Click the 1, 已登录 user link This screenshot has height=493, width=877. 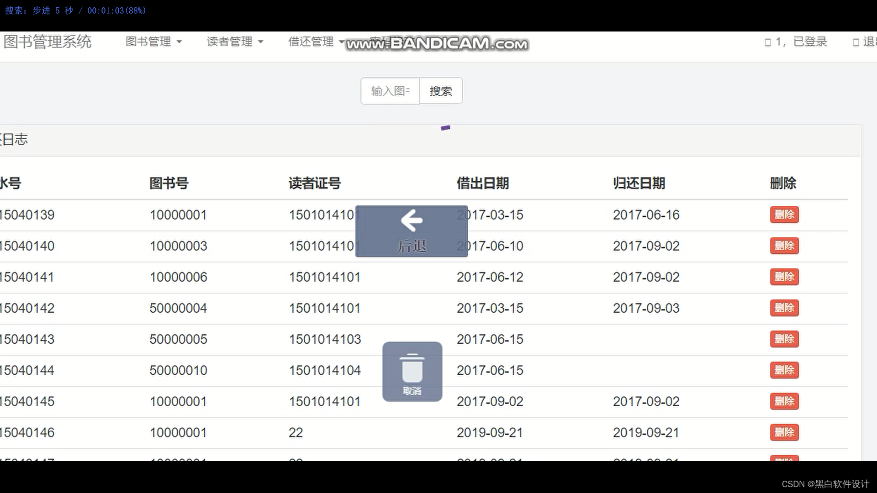[x=796, y=42]
